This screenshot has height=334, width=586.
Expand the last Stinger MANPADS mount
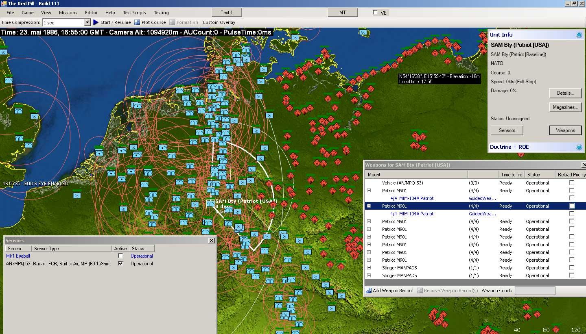tap(369, 275)
